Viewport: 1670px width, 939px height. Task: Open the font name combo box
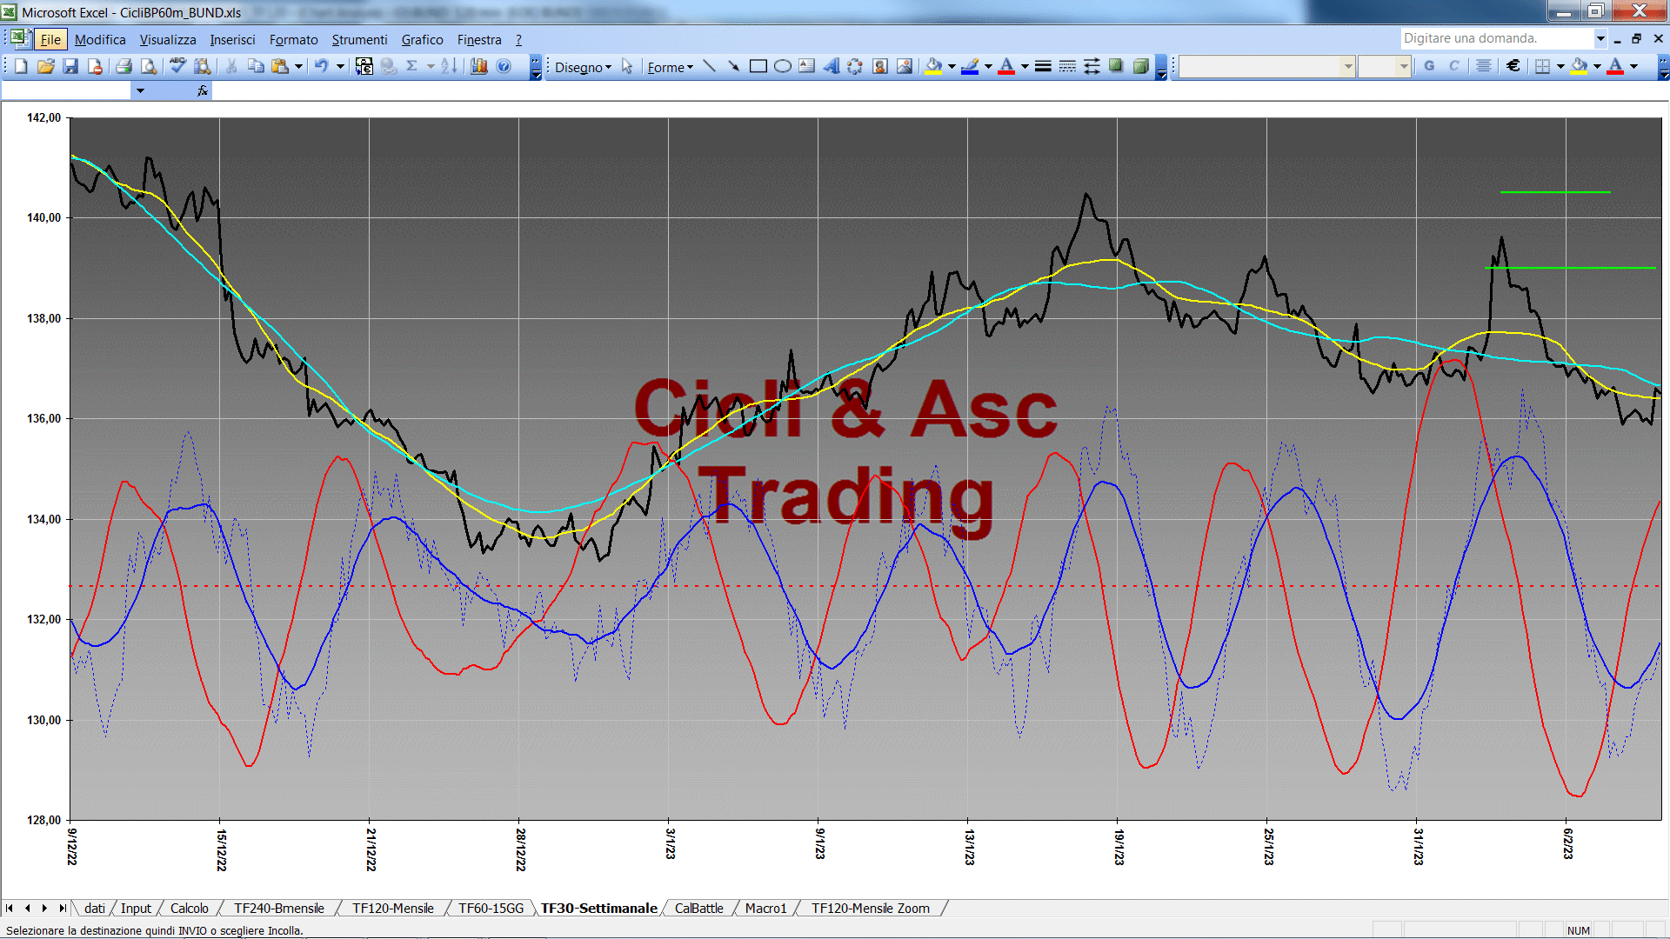click(x=1267, y=66)
